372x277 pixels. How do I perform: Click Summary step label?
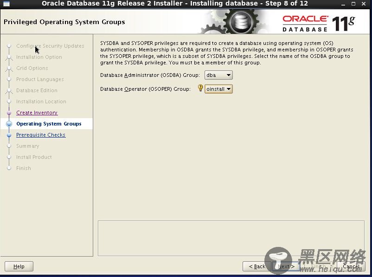pos(27,146)
